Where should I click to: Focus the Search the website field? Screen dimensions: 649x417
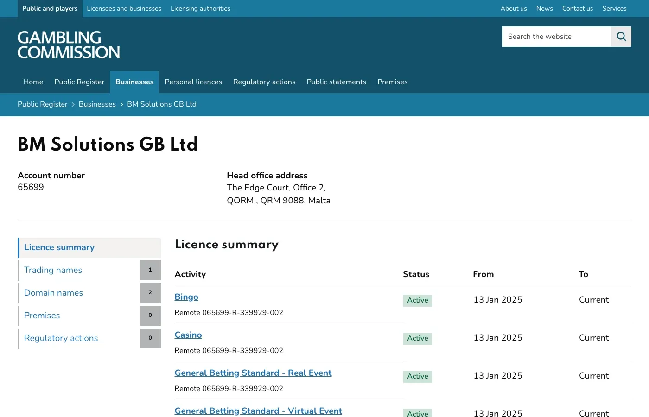pos(556,37)
